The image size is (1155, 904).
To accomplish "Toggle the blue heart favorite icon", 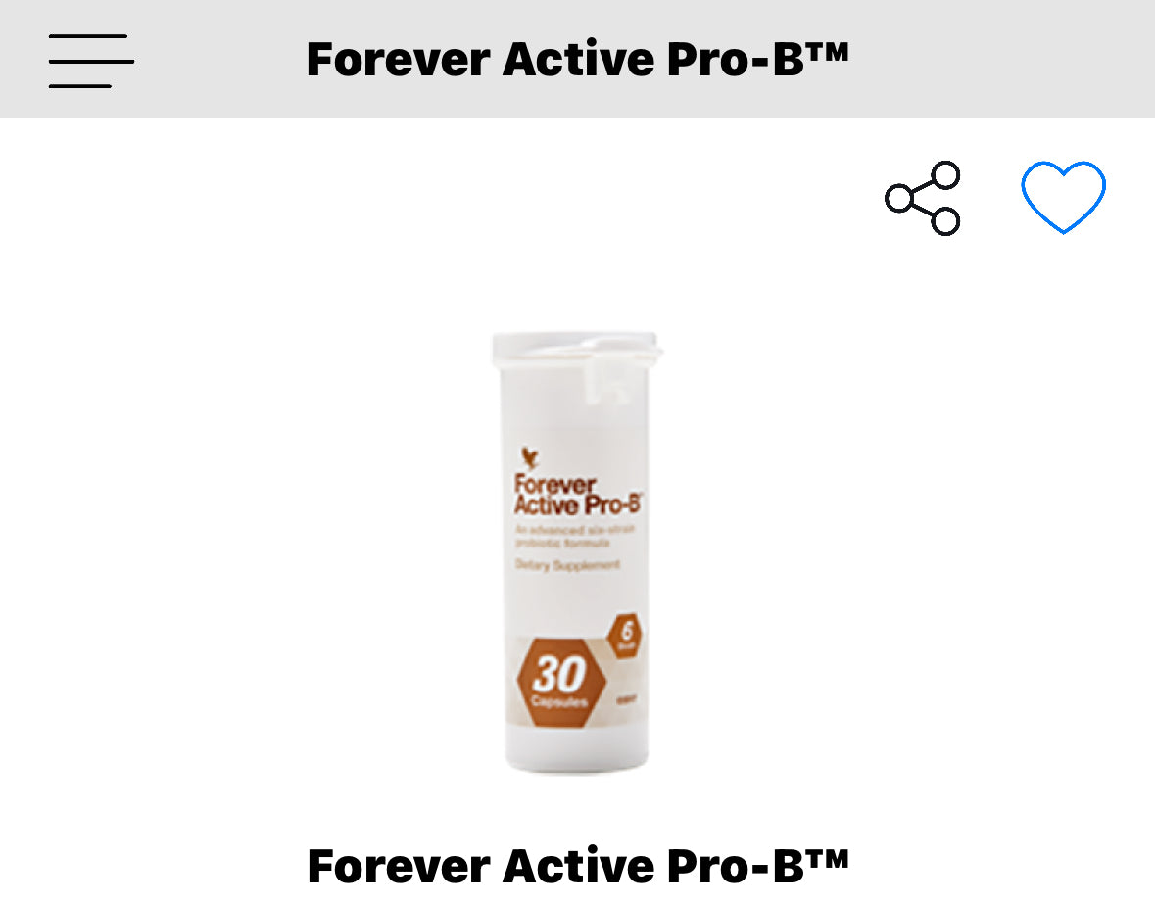I will click(1063, 197).
